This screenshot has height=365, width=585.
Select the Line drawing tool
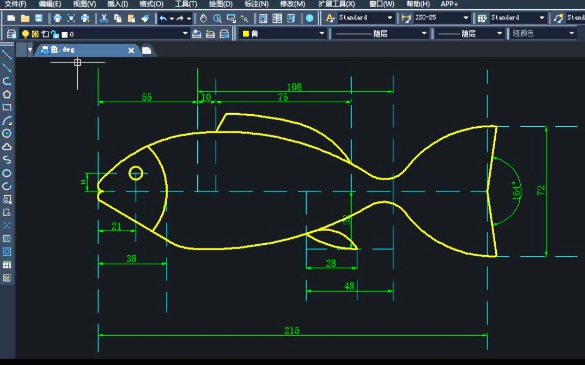[7, 55]
